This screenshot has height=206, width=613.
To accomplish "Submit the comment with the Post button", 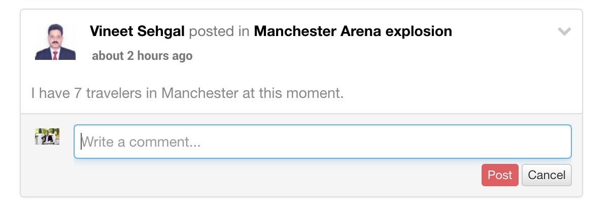I will (x=500, y=175).
